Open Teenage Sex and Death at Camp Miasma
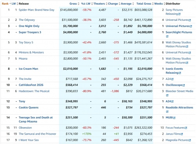The width and height of the screenshot is (196, 144). pos(36,119)
